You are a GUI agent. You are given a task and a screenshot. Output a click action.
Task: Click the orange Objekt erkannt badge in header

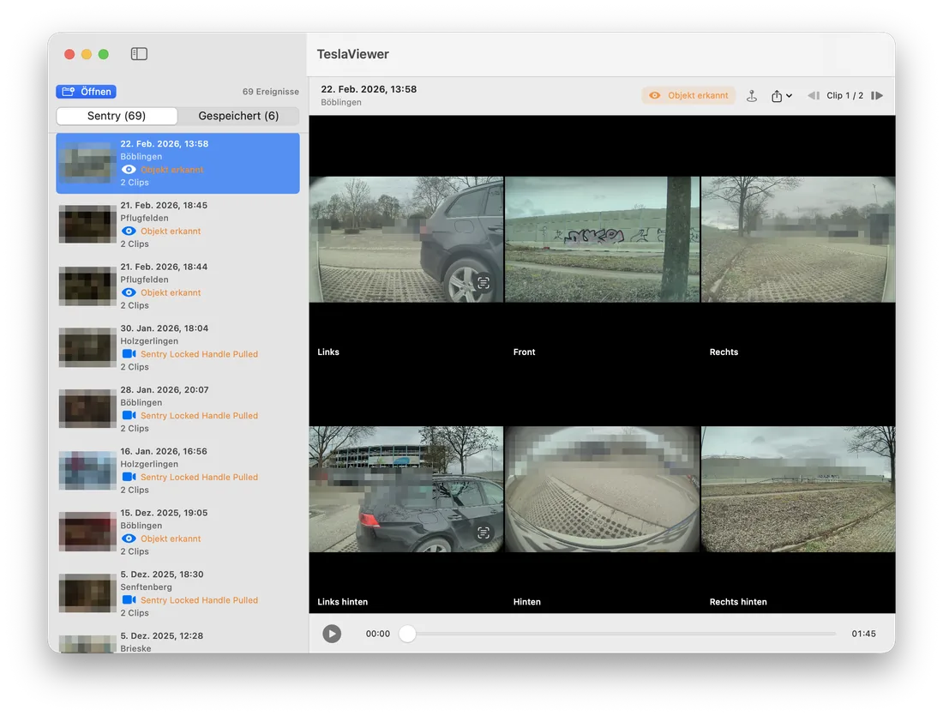(688, 95)
